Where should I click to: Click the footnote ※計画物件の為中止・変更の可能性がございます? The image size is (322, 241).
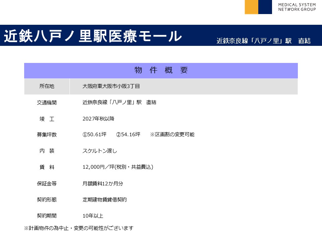(x=78, y=228)
